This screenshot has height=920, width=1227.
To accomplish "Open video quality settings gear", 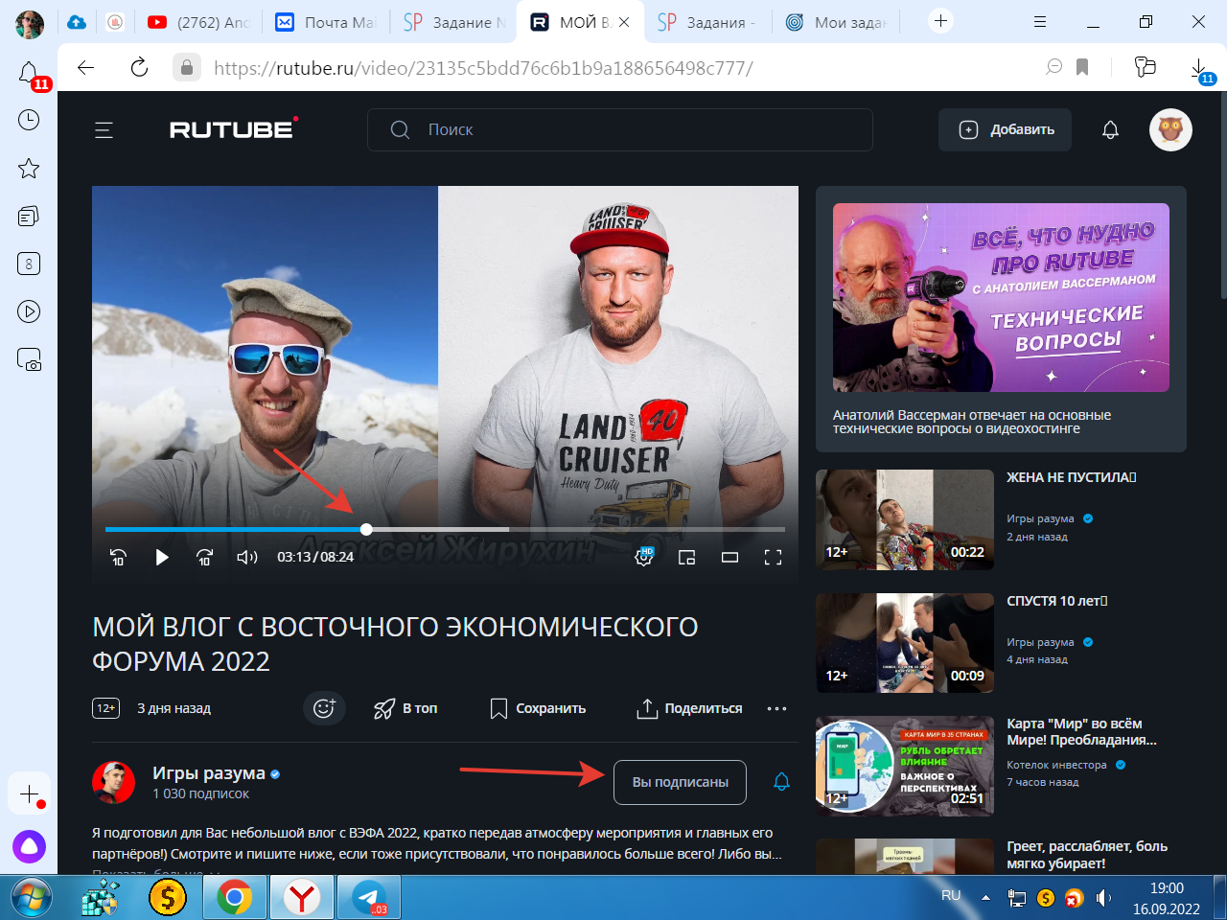I will pos(644,557).
